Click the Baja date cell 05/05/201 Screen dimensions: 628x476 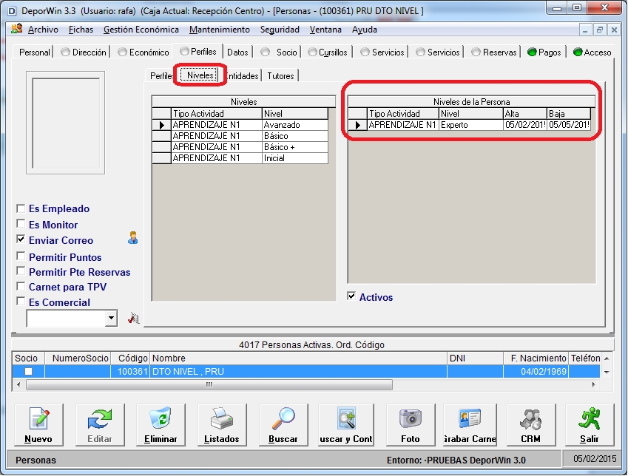click(x=569, y=125)
